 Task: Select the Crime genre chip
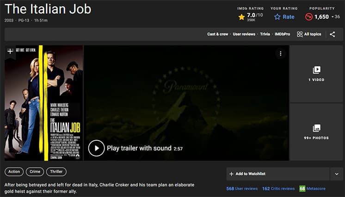(x=35, y=172)
